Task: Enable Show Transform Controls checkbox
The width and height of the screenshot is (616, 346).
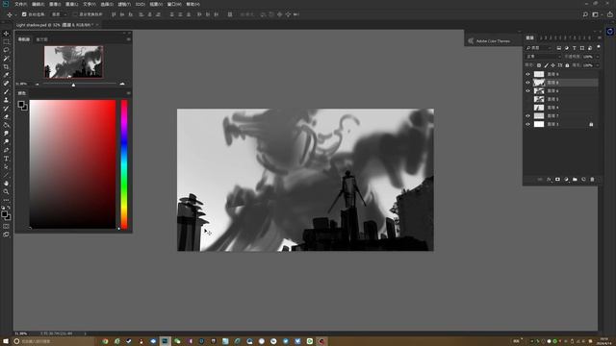Action: pyautogui.click(x=75, y=14)
